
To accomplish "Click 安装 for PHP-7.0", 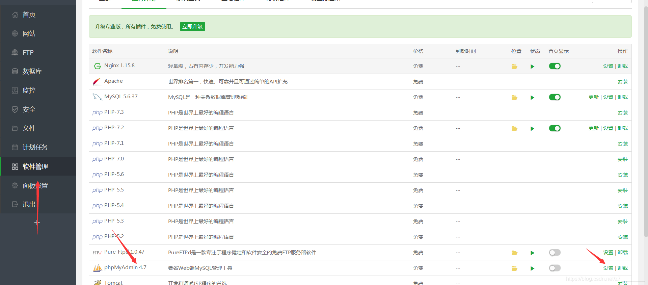I will 623,159.
